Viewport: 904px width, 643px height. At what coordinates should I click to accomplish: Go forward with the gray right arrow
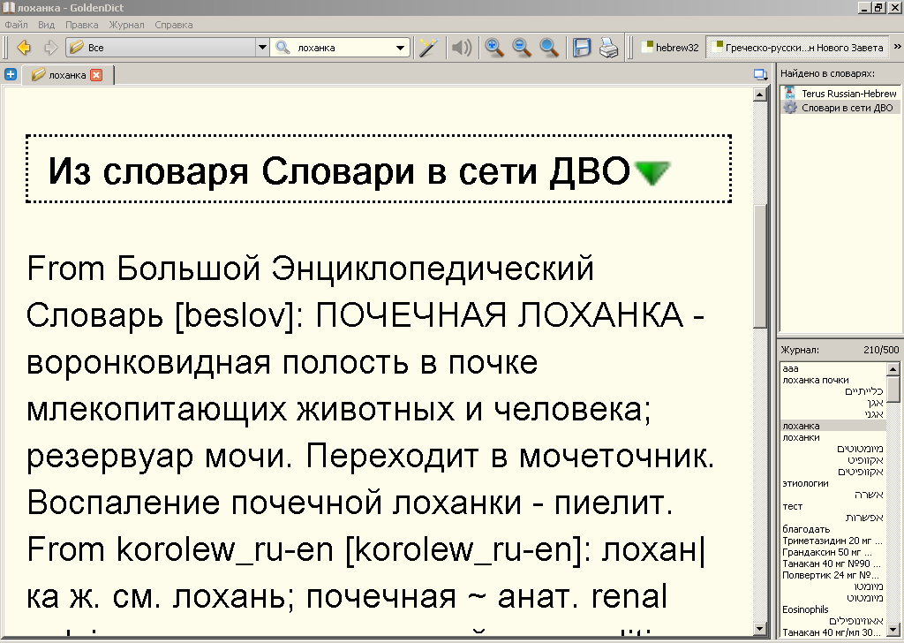(50, 48)
